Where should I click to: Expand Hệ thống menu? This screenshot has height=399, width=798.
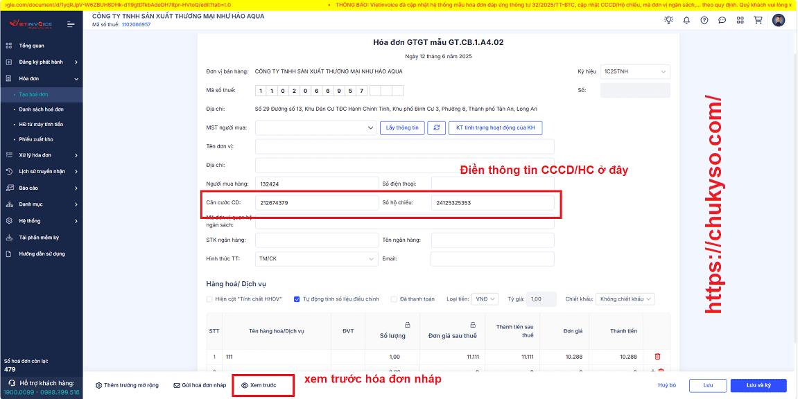tap(41, 221)
